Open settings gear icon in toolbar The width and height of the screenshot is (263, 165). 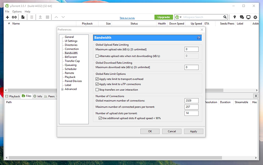255,17
